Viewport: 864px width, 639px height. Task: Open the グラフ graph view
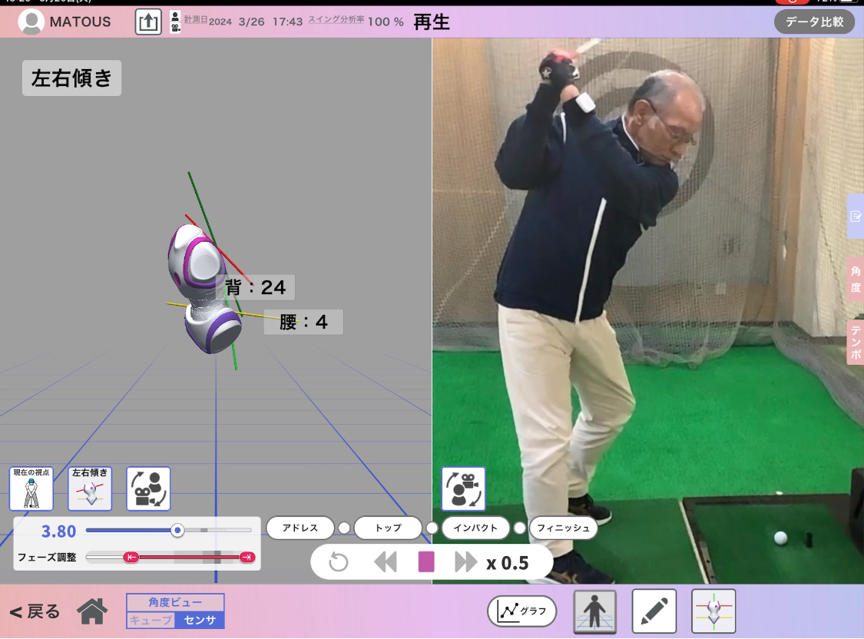[x=521, y=611]
